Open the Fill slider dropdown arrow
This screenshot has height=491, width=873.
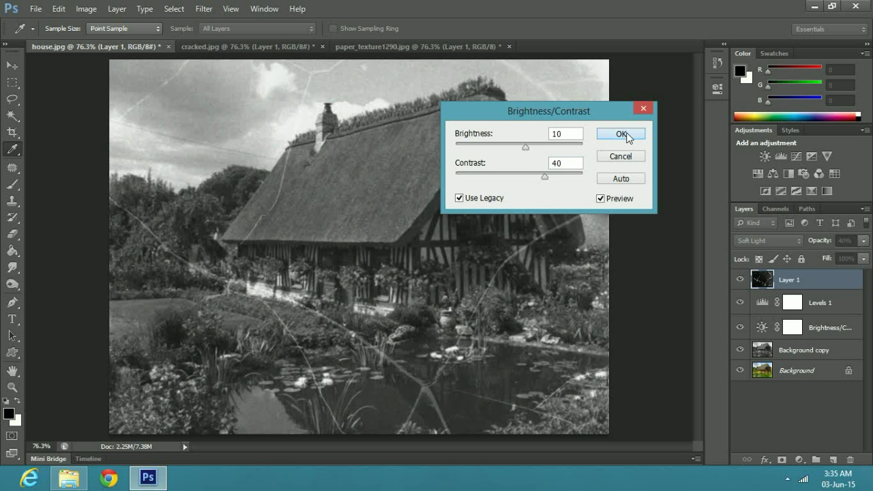[x=863, y=259]
